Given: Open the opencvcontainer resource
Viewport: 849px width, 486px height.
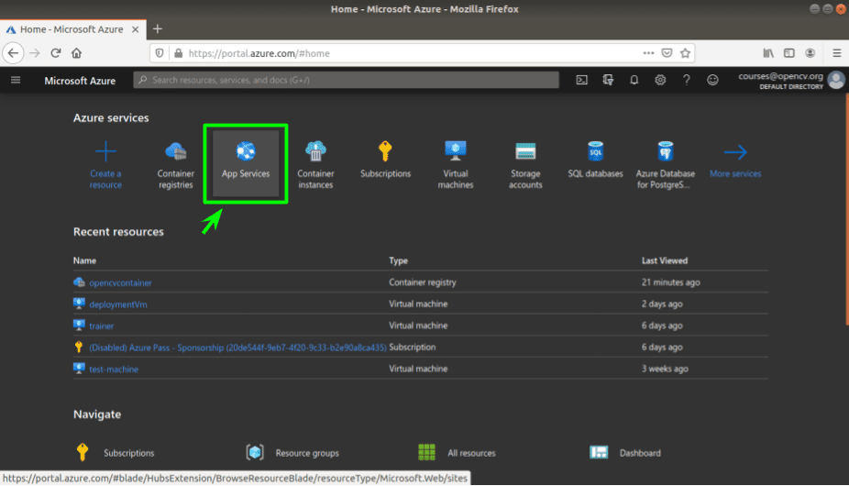Looking at the screenshot, I should 120,282.
